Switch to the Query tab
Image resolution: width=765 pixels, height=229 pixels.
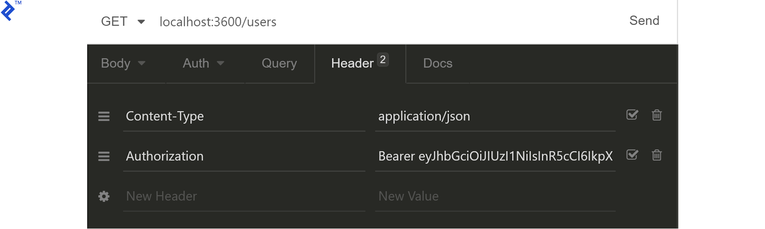[x=279, y=64]
